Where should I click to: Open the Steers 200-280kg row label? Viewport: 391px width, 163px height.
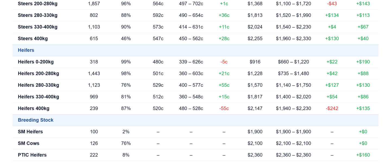(x=38, y=4)
